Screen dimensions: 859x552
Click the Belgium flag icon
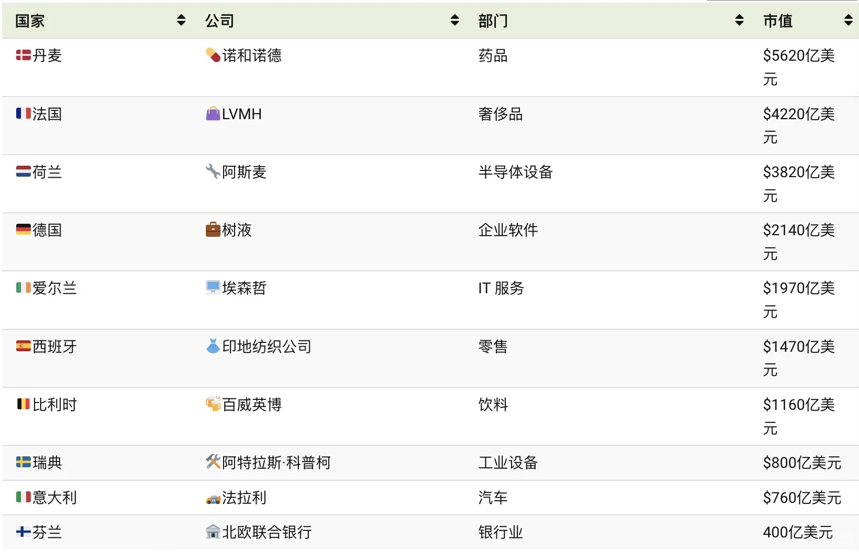pos(24,404)
